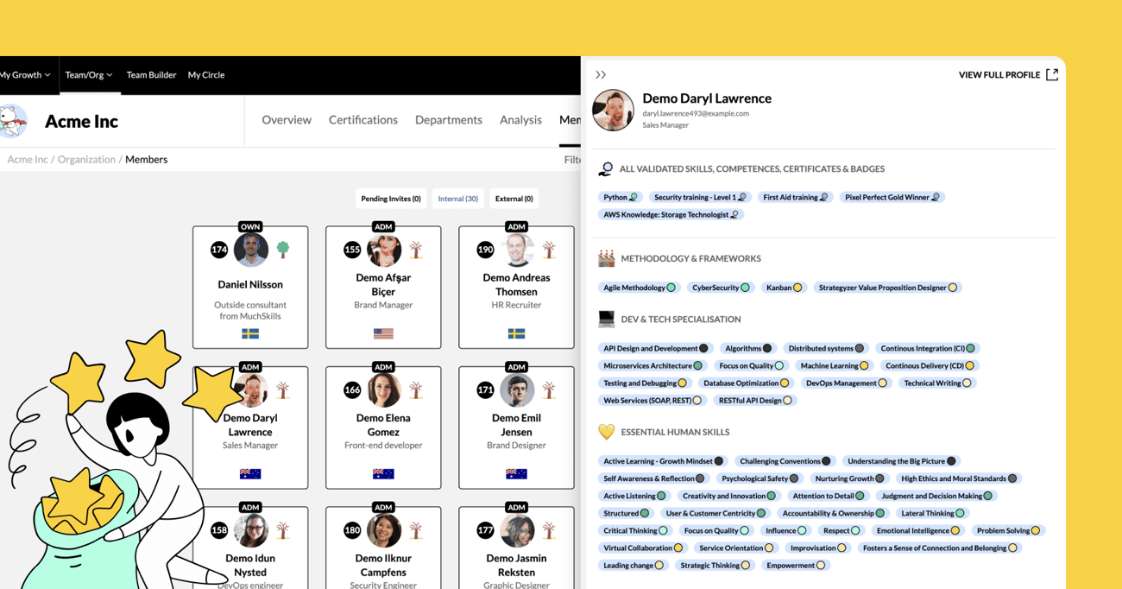The image size is (1122, 589).
Task: Expand the Team/Org dropdown menu
Action: 89,75
